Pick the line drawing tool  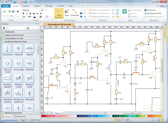pos(81,10)
